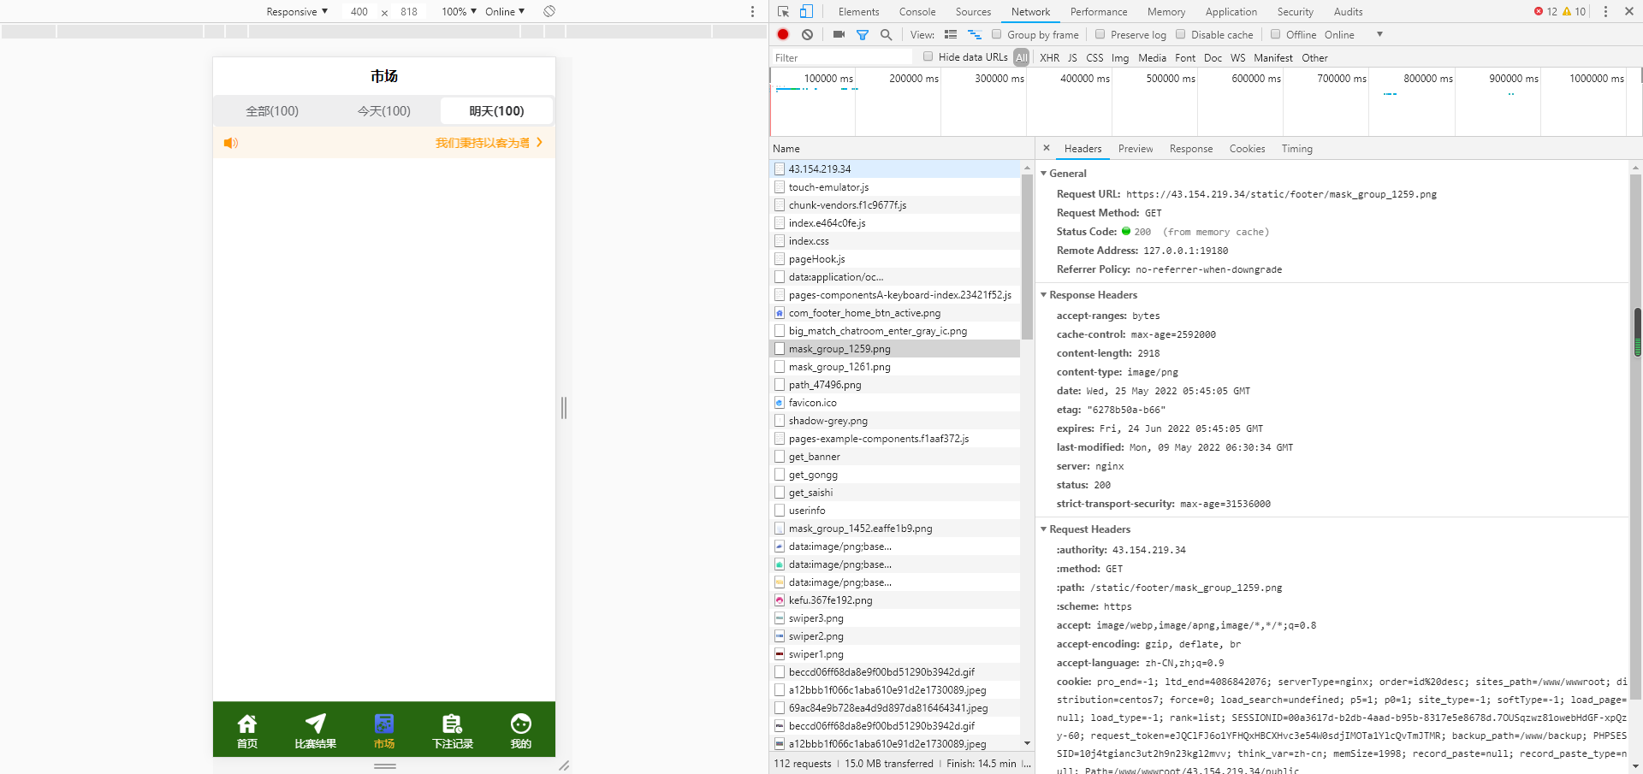The width and height of the screenshot is (1643, 774).
Task: Check the Offline checkbox
Action: coord(1276,34)
